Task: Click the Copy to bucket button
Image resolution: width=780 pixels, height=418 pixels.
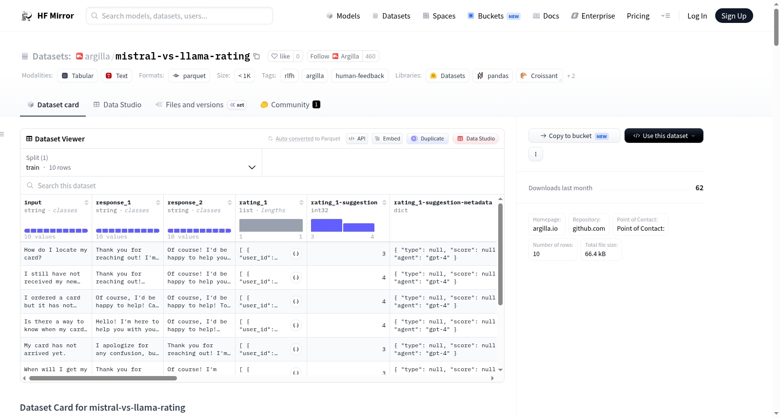Action: point(574,136)
